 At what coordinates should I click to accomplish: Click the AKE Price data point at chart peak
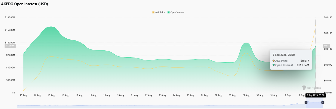click(x=316, y=24)
